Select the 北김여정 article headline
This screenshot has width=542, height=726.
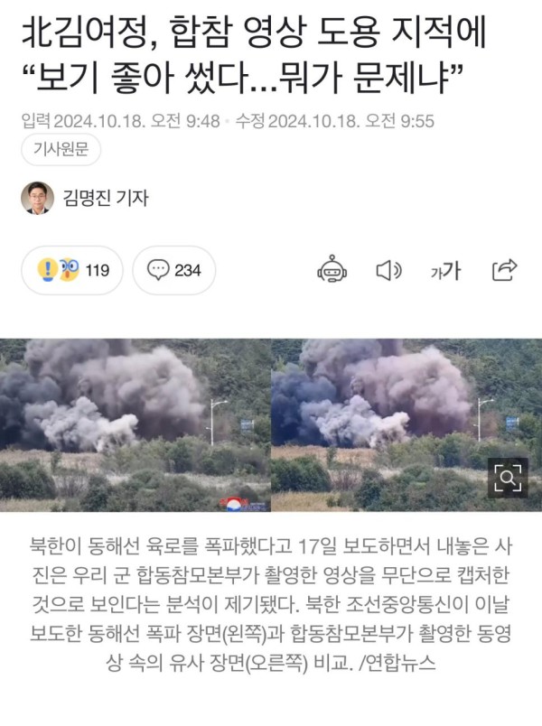pos(254,55)
